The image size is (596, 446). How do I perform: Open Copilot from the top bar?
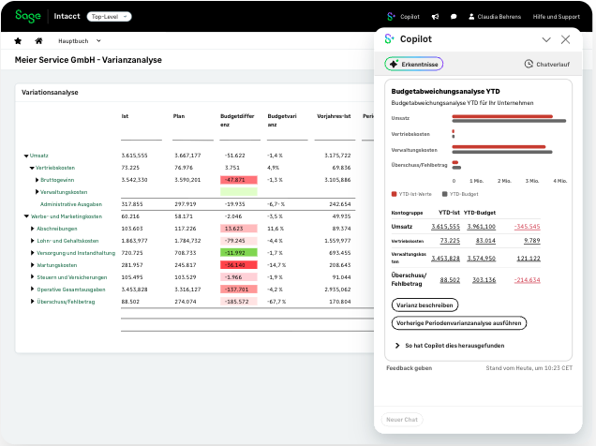coord(403,16)
